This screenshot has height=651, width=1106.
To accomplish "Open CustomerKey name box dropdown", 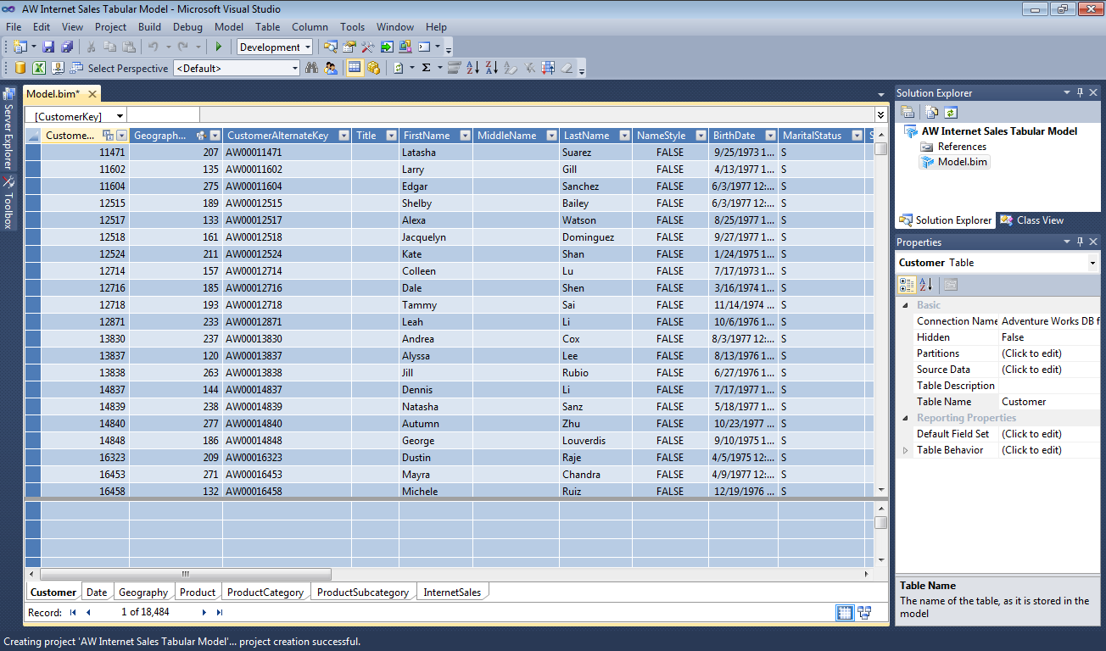I will (120, 116).
